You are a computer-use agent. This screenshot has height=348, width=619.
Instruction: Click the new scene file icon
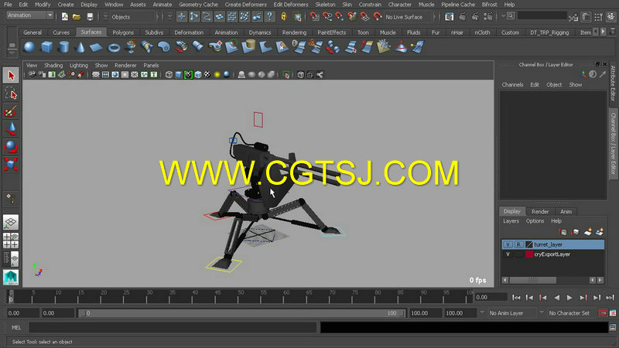[65, 17]
